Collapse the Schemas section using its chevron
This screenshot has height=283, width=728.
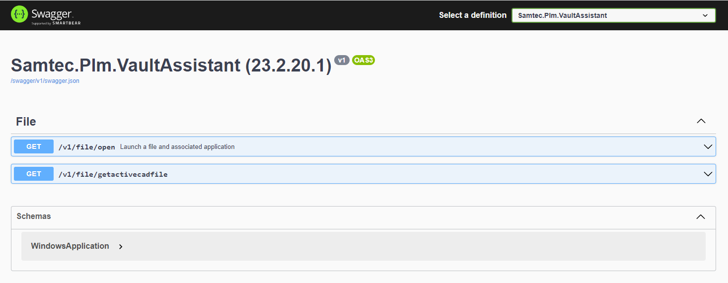[700, 216]
